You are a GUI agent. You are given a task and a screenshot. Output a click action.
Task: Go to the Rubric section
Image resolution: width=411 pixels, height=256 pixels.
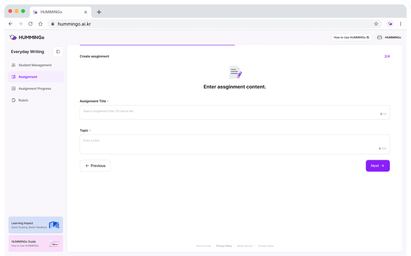[x=23, y=100]
